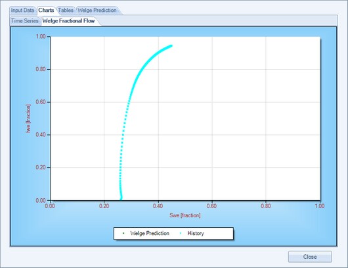The width and height of the screenshot is (348, 268).
Task: Open the Input Data tab
Action: click(x=22, y=11)
